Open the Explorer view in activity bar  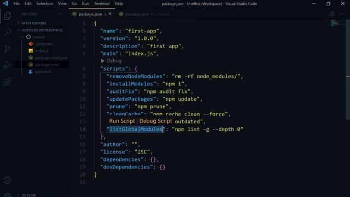click(7, 16)
